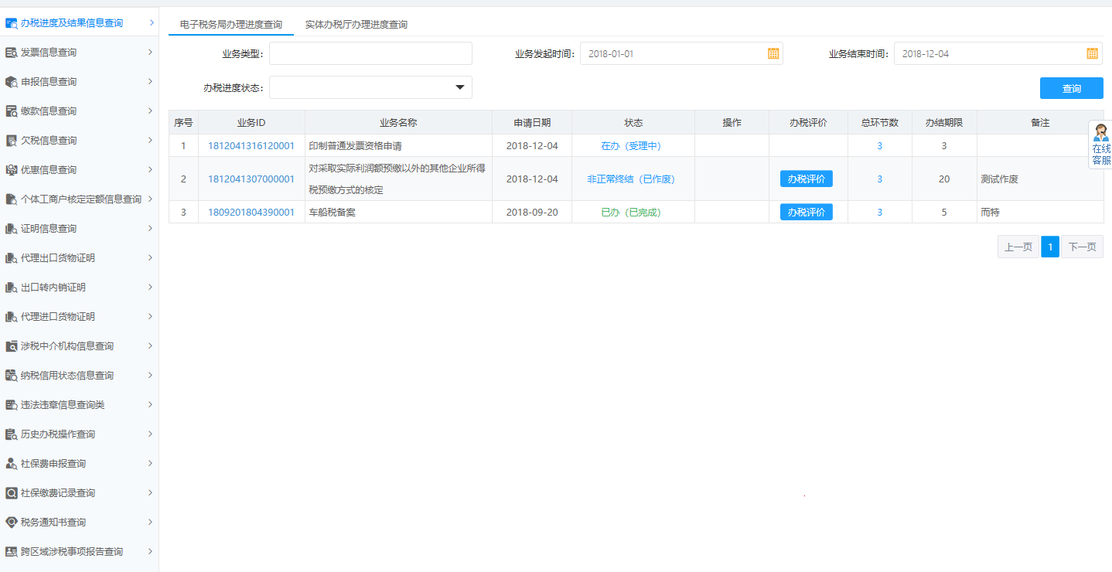Open the 在线客服 online support widget
Viewport: 1112px width, 572px height.
(x=1100, y=145)
